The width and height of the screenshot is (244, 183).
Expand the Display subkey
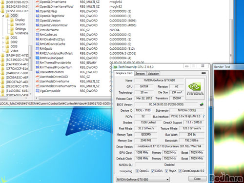(x=8, y=20)
